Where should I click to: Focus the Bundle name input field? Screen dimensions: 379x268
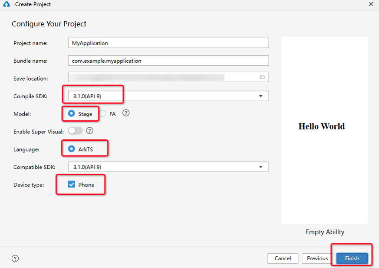(168, 61)
